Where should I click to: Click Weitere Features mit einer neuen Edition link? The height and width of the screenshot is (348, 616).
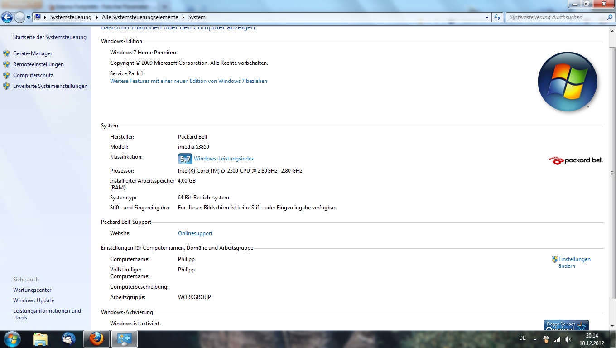(188, 81)
